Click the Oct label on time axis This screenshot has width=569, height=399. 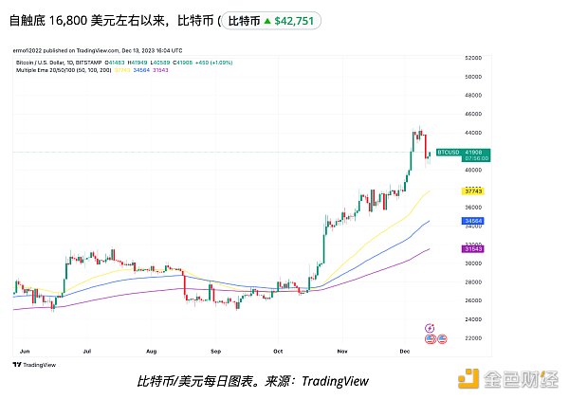pyautogui.click(x=278, y=350)
